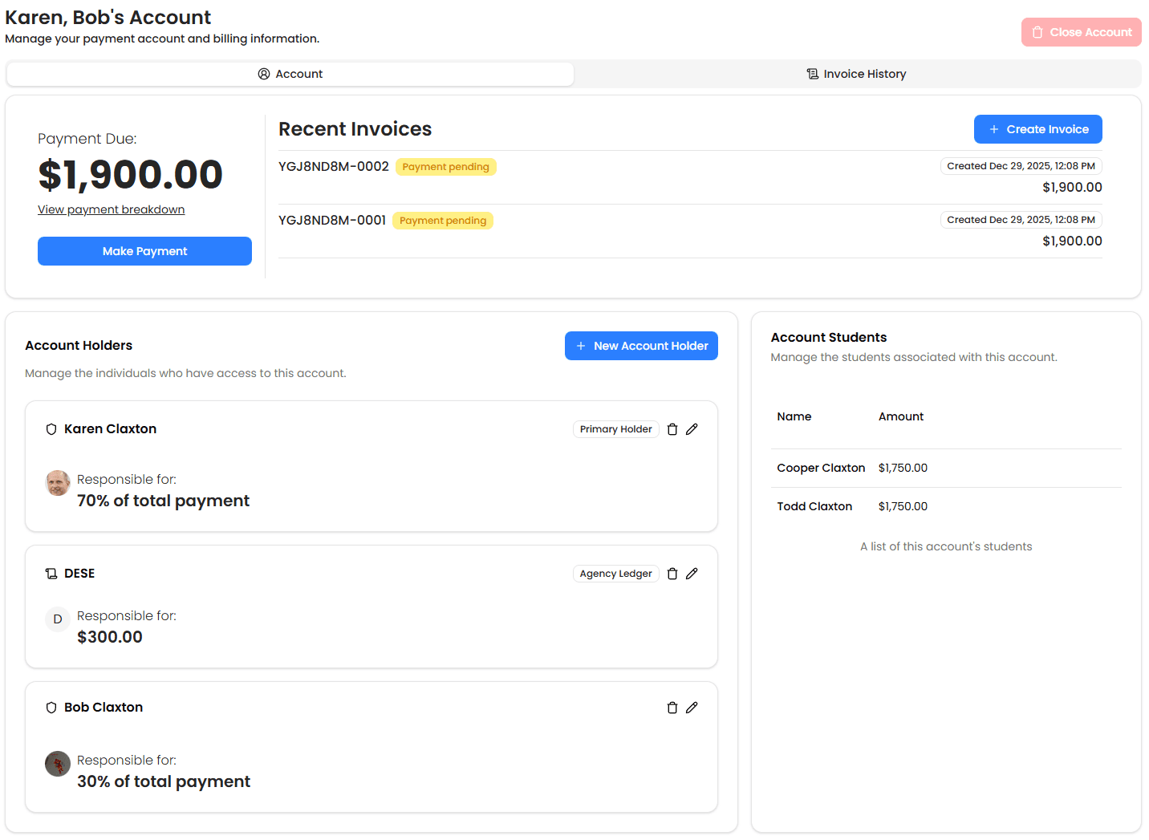Edit DESE agency ledger entry

(x=692, y=574)
